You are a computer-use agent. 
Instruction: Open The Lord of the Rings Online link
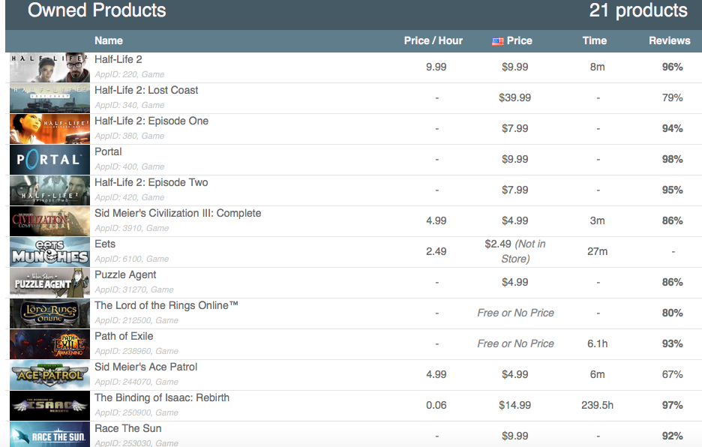[166, 305]
